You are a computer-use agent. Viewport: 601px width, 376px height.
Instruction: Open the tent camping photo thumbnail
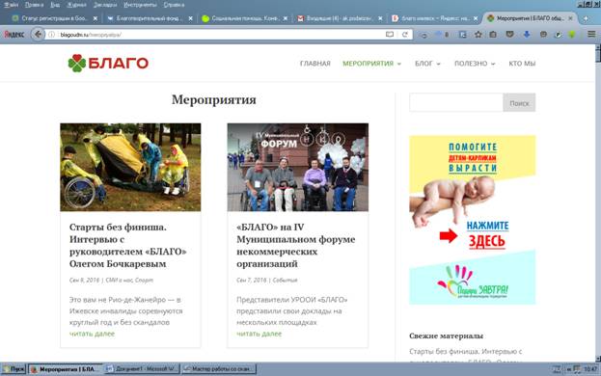pyautogui.click(x=130, y=168)
